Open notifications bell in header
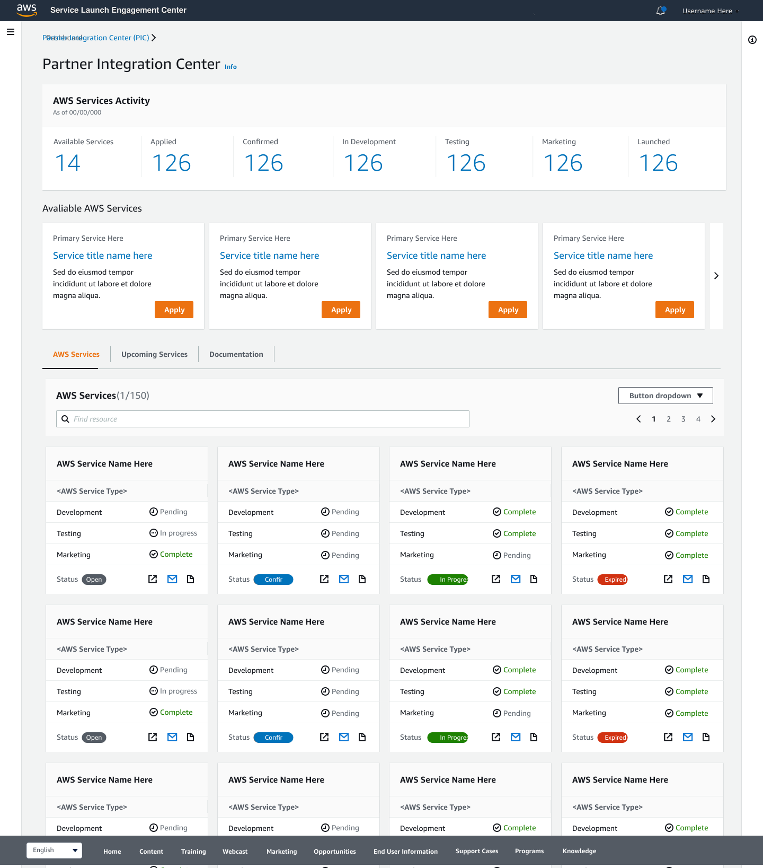The height and width of the screenshot is (868, 763). (661, 11)
